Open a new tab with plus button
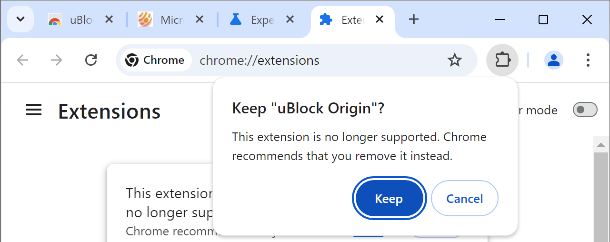610x242 pixels. coord(414,20)
